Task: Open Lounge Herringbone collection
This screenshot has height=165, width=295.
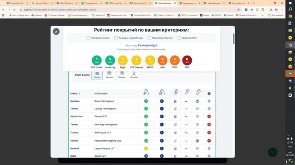Action: click(x=105, y=109)
